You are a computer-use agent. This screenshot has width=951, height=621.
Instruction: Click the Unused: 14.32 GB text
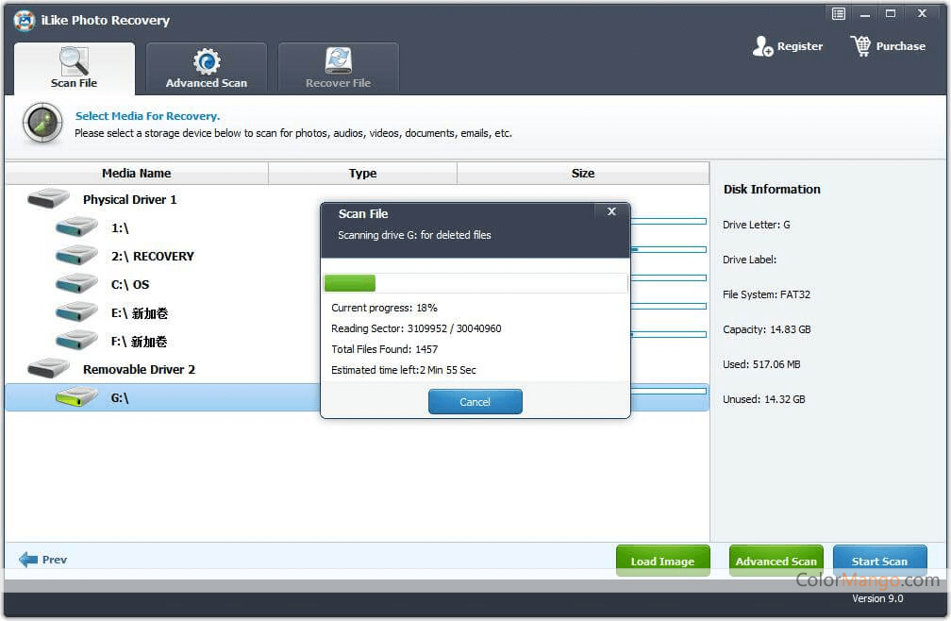click(763, 399)
